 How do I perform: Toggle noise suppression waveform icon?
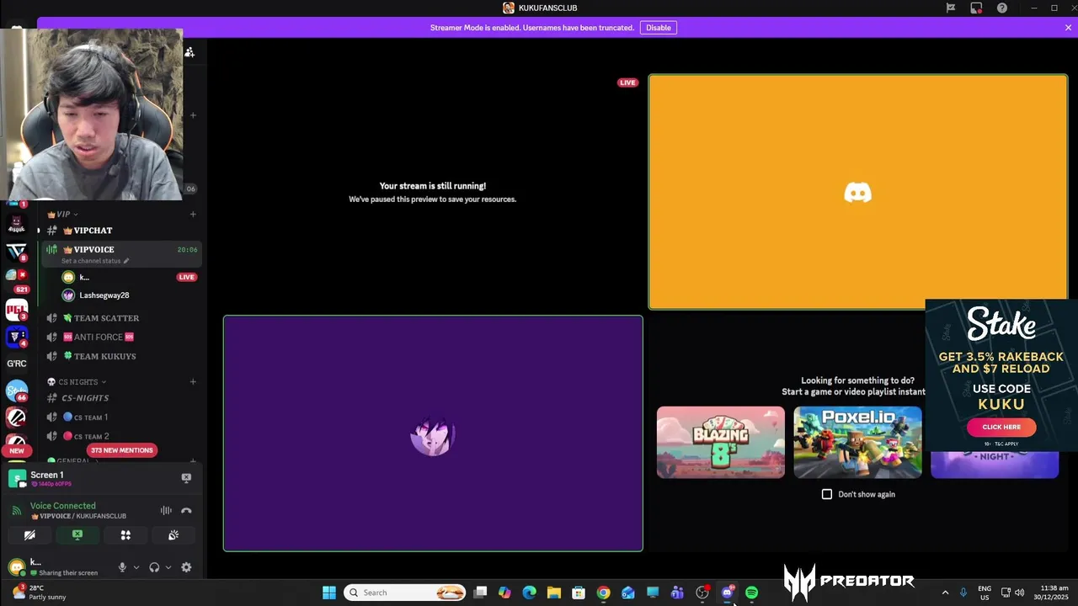[x=166, y=510]
